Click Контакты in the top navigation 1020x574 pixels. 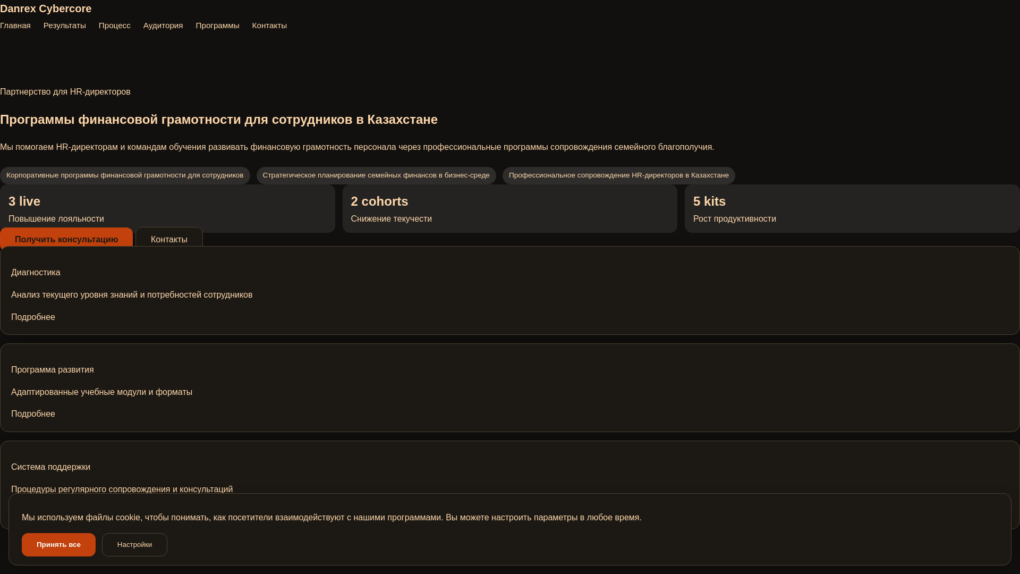tap(269, 26)
